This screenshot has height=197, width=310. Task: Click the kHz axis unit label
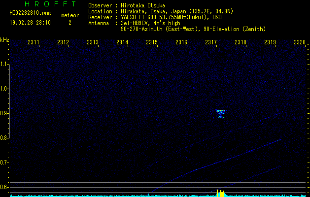coord(4,40)
